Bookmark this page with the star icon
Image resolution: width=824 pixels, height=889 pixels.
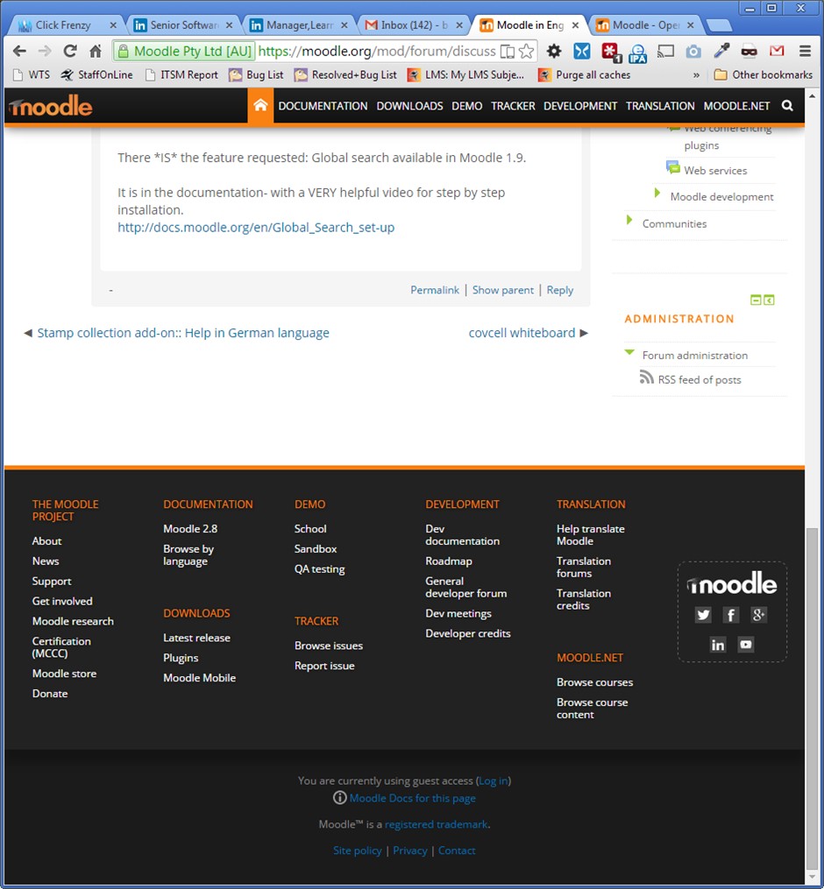click(x=527, y=51)
